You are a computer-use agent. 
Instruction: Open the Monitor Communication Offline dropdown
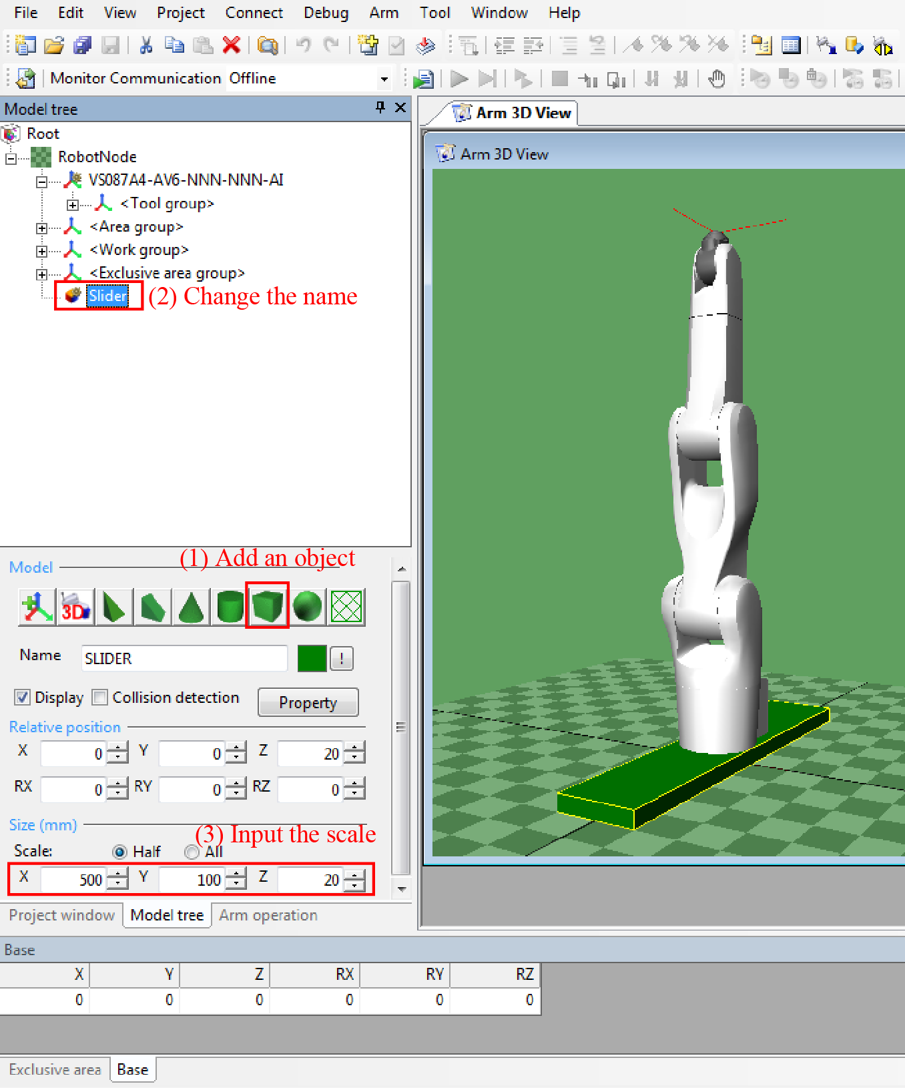[x=384, y=79]
